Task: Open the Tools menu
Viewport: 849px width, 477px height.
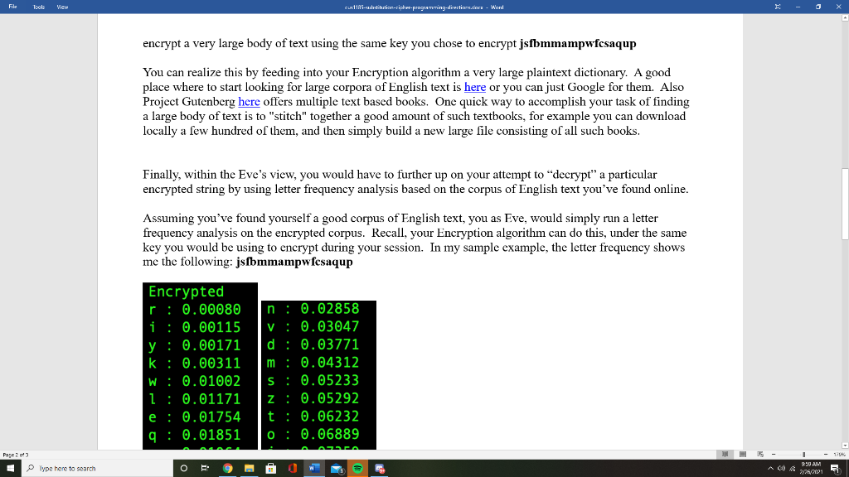Action: click(37, 6)
